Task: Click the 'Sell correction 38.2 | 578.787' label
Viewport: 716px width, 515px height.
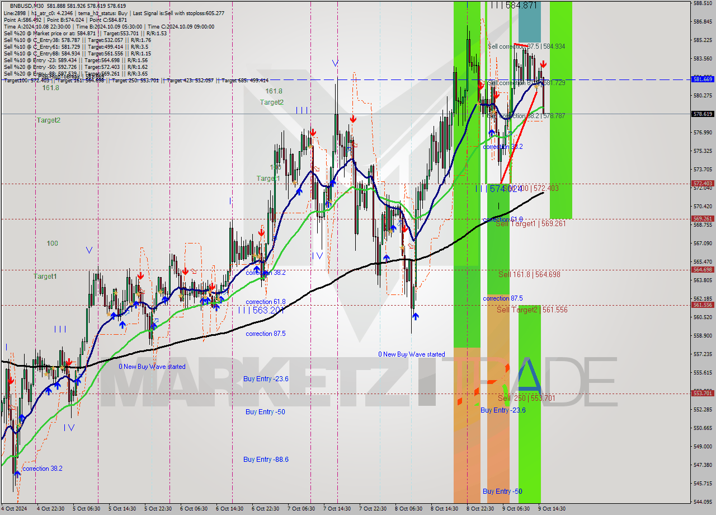Action: click(526, 116)
